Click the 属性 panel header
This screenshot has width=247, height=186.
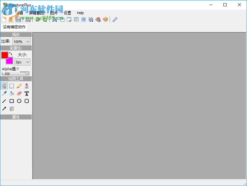pyautogui.click(x=16, y=117)
